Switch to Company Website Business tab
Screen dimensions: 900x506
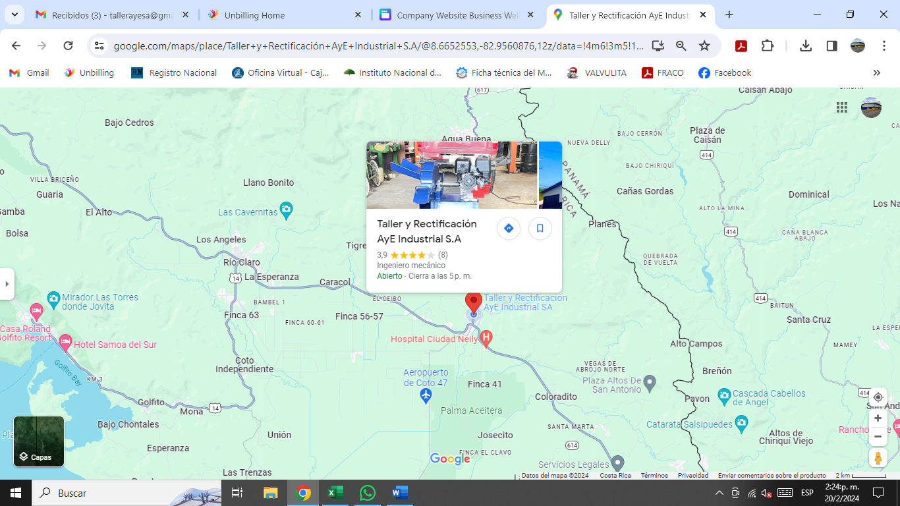pos(457,15)
